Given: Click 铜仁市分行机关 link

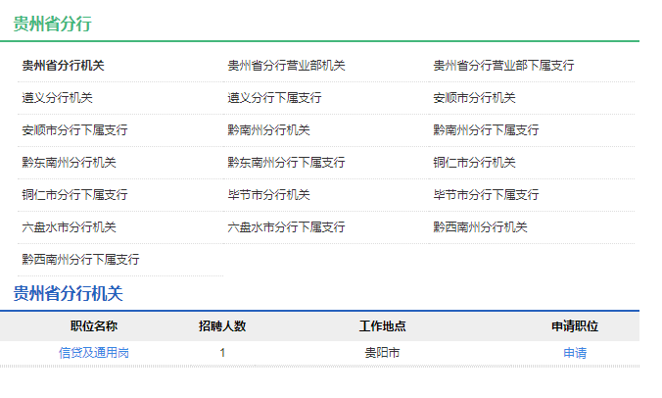Looking at the screenshot, I should click(474, 163).
